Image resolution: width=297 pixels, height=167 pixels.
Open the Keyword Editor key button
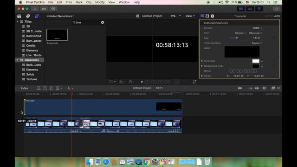(x=44, y=9)
